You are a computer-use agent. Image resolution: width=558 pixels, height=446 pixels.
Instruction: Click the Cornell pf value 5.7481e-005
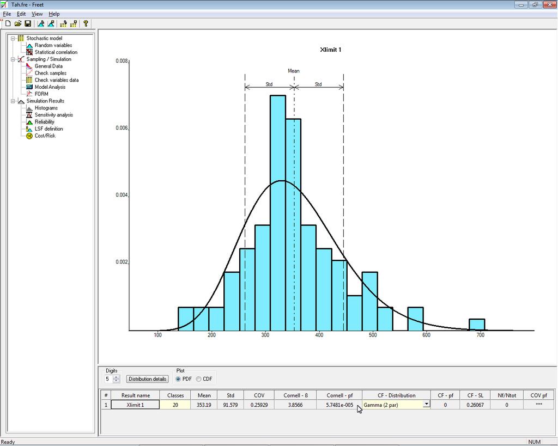[339, 405]
